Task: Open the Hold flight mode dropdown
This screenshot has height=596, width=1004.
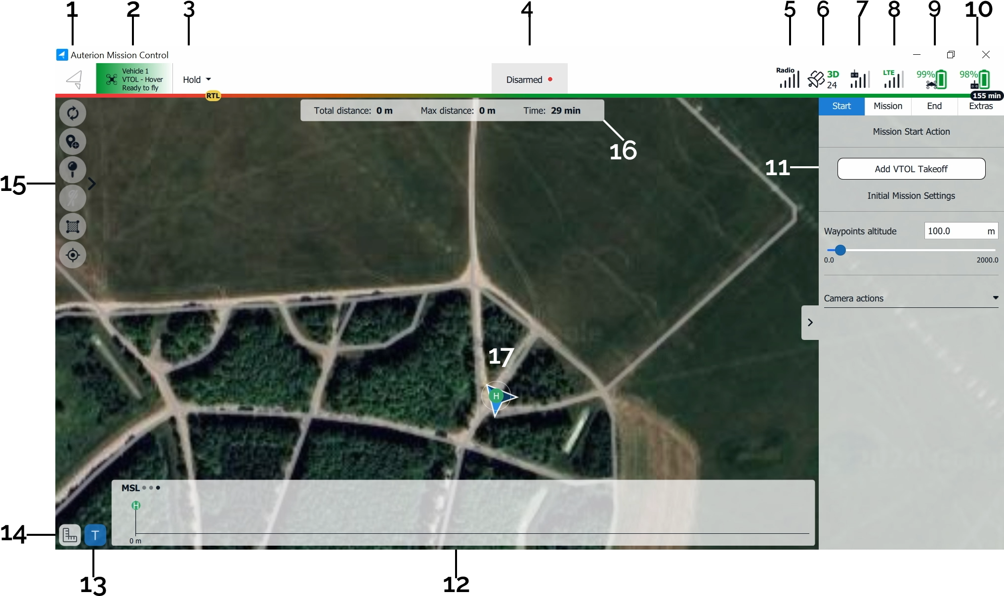Action: pyautogui.click(x=197, y=79)
